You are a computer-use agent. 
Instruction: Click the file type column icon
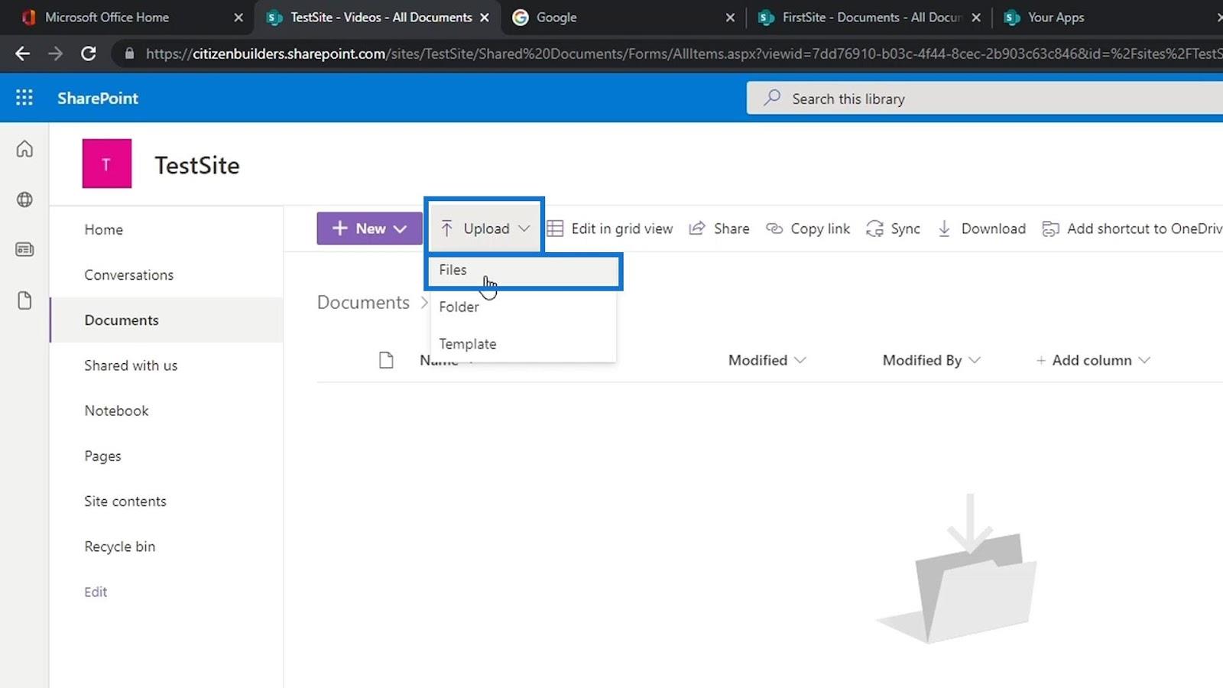[x=386, y=360]
